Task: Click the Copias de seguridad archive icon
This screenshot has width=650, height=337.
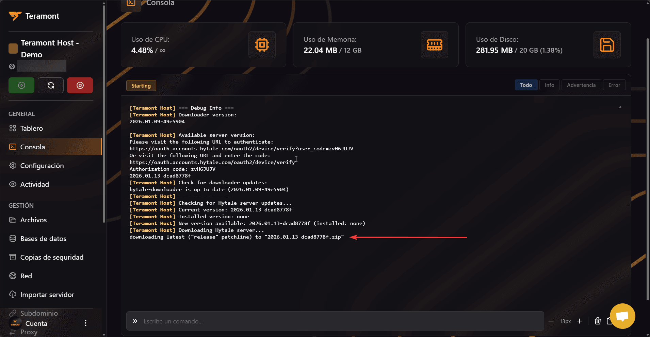Action: (13, 257)
